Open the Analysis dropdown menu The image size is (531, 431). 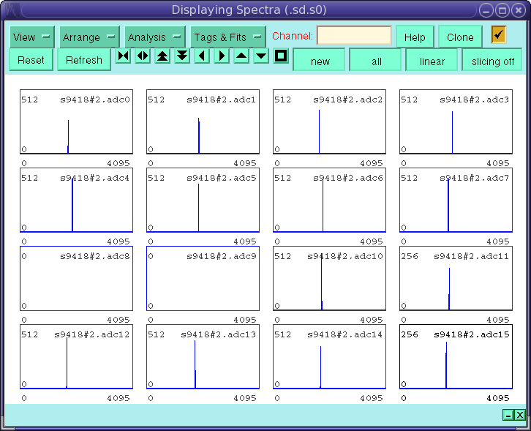[x=154, y=37]
